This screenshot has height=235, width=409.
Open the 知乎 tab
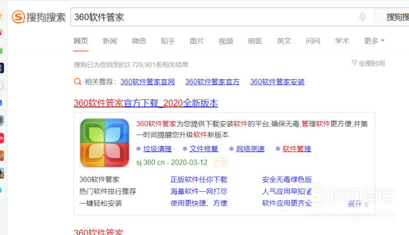pos(168,41)
